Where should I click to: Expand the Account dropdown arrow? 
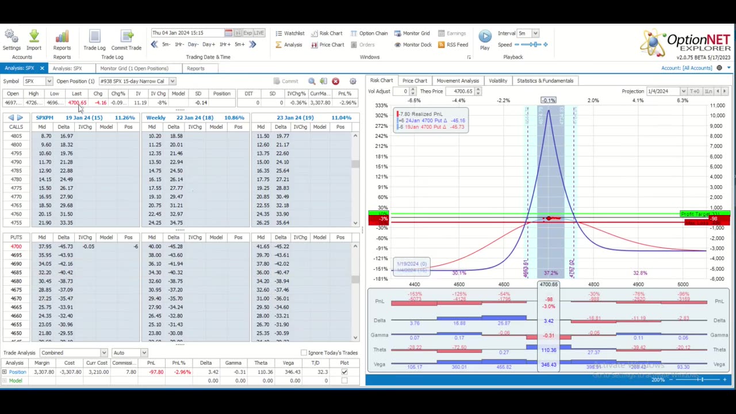729,68
